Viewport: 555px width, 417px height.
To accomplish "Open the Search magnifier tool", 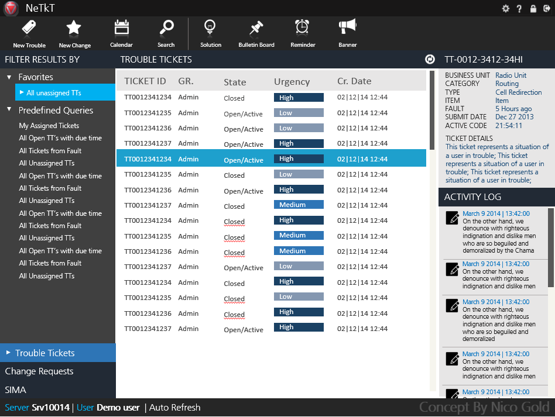I will click(x=166, y=27).
